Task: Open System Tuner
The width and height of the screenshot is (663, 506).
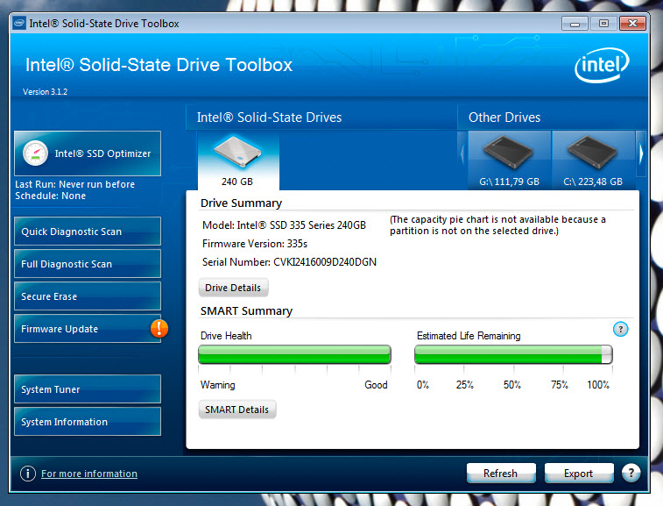Action: tap(88, 389)
